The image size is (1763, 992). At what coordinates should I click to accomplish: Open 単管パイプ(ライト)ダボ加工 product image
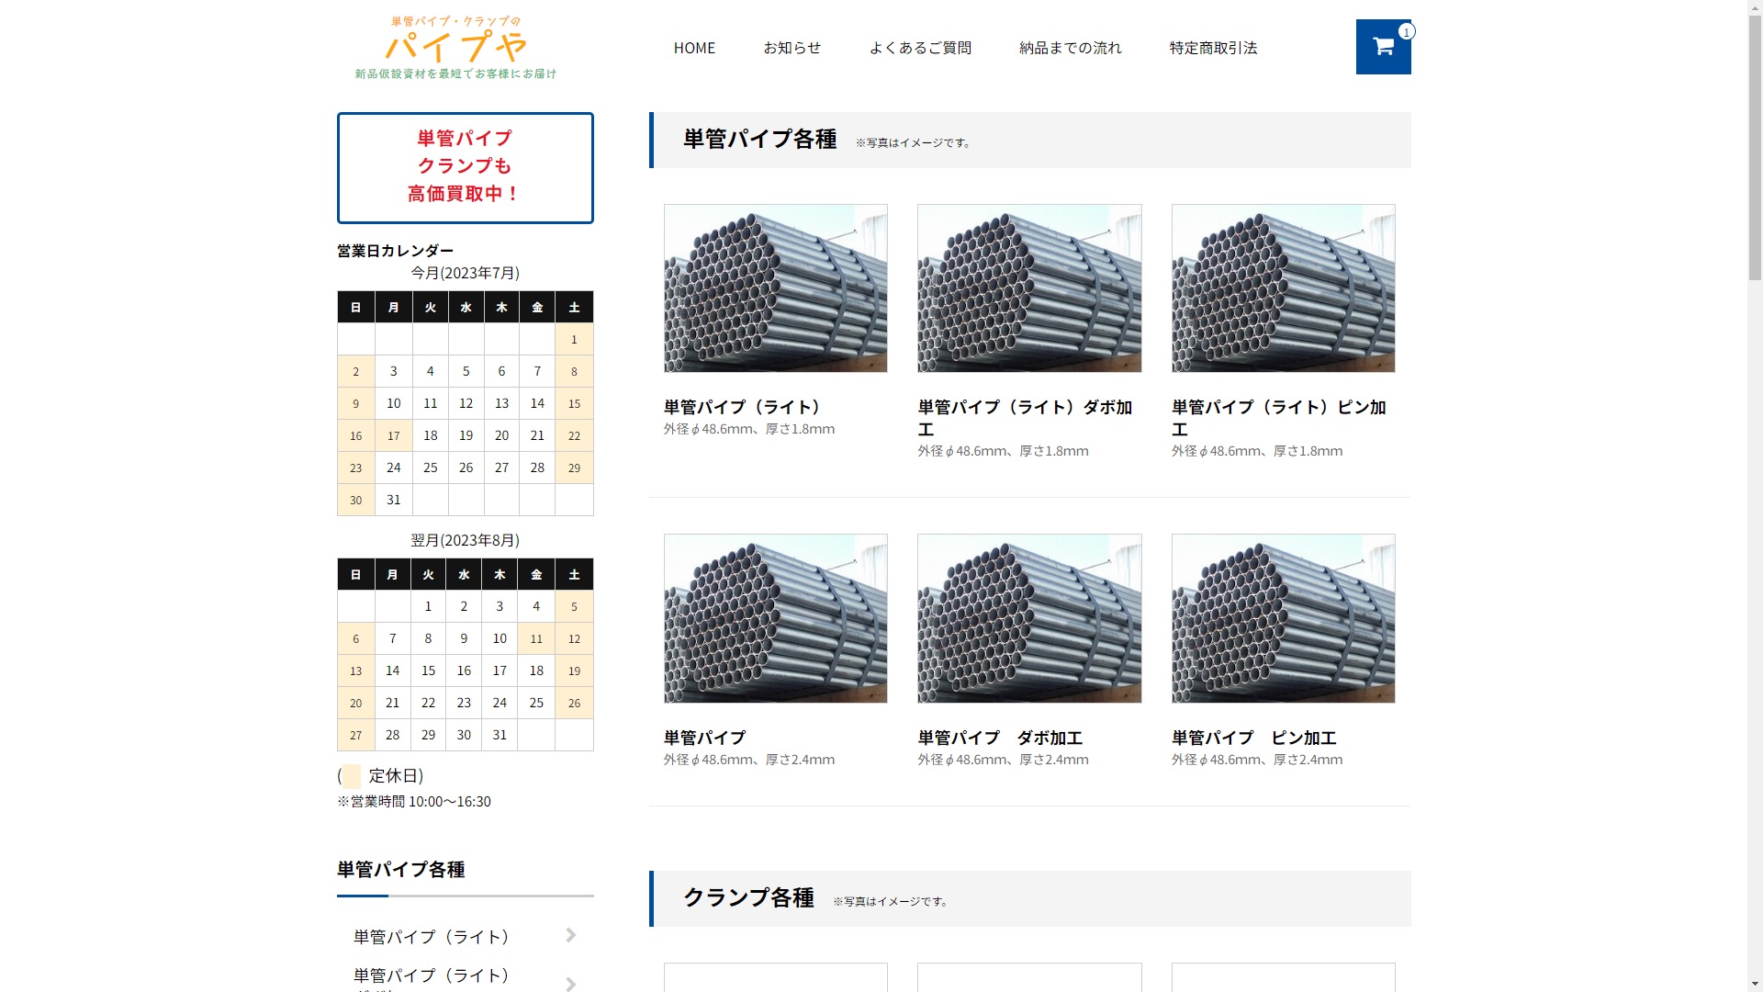click(1028, 288)
